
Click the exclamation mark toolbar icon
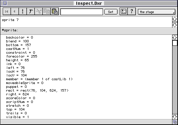(22, 11)
